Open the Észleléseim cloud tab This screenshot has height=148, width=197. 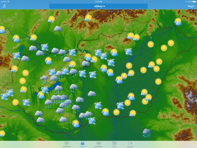pos(98,144)
